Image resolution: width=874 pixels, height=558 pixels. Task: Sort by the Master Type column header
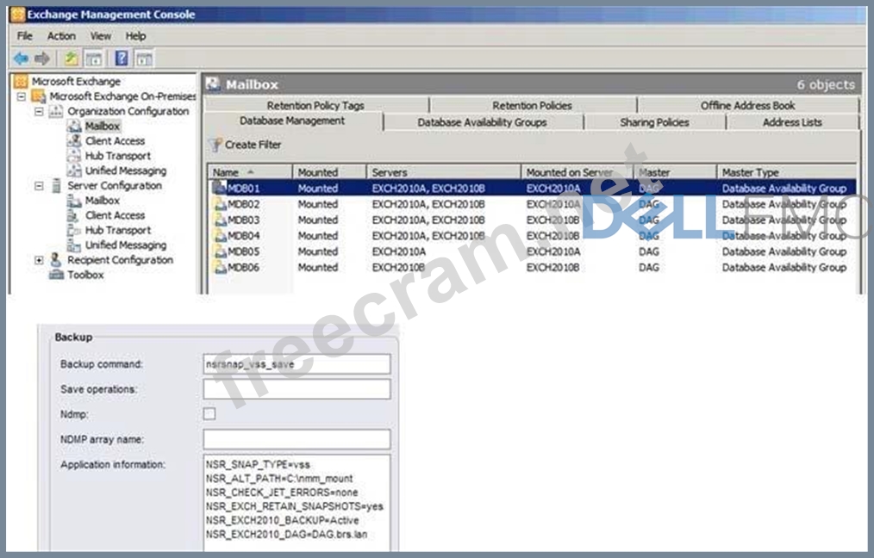pyautogui.click(x=786, y=172)
